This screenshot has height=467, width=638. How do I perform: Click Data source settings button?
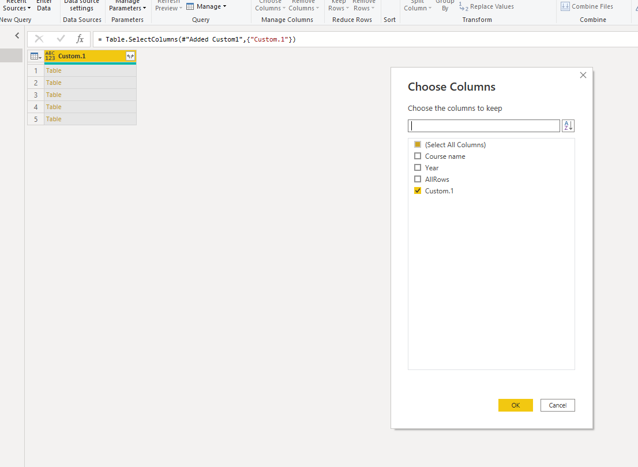[81, 5]
